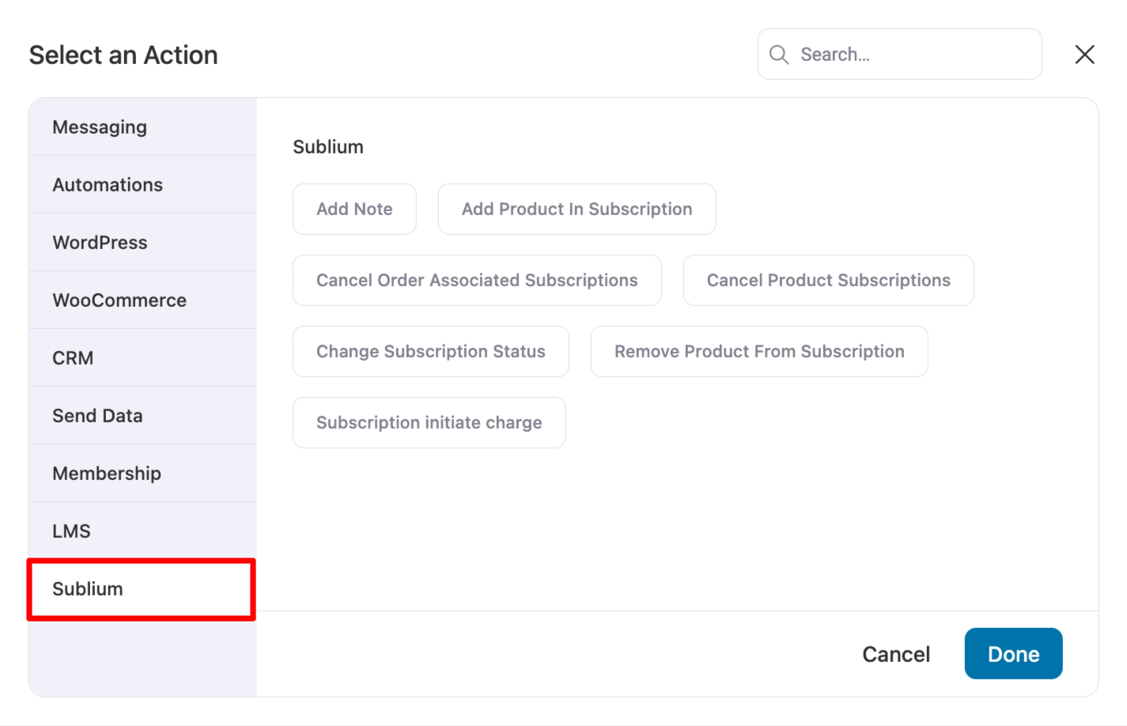Select Cancel Product Subscriptions action
Image resolution: width=1127 pixels, height=726 pixels.
tap(828, 280)
